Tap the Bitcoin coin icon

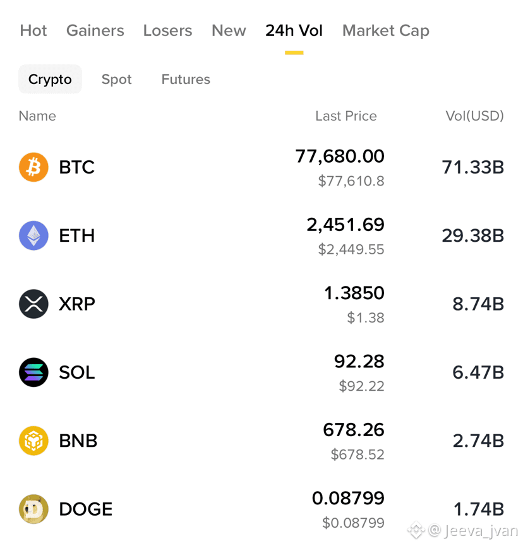click(33, 167)
